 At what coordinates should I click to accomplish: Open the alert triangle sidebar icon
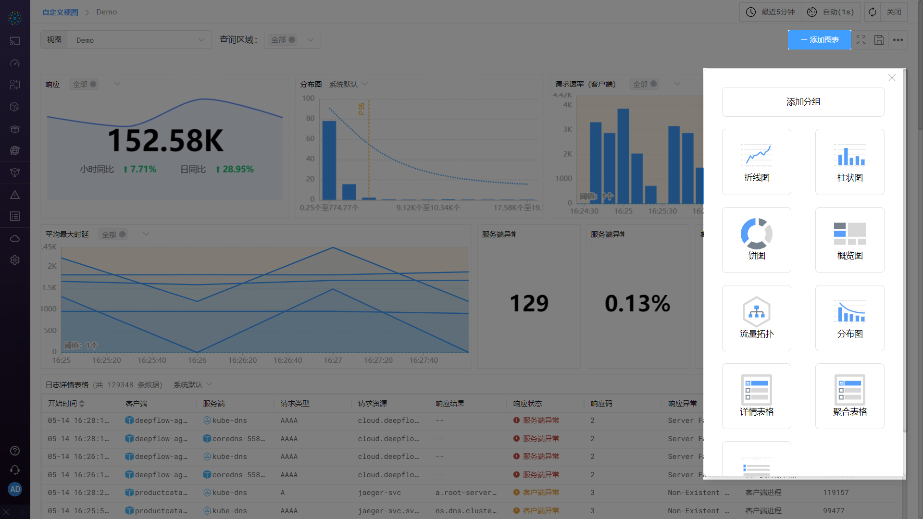[15, 195]
